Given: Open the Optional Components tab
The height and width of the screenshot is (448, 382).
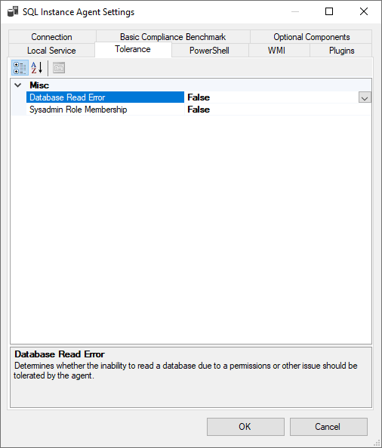Looking at the screenshot, I should pos(311,36).
